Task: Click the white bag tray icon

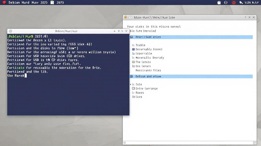Action: click(219, 3)
